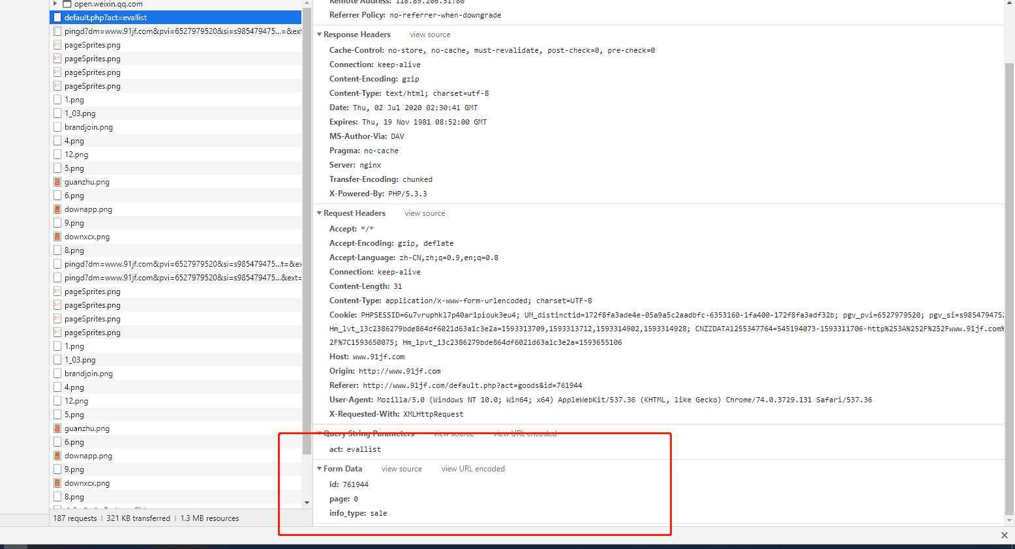The height and width of the screenshot is (549, 1015).
Task: Click the file icon of the pingd request ending '…&ext='
Action: 57,278
